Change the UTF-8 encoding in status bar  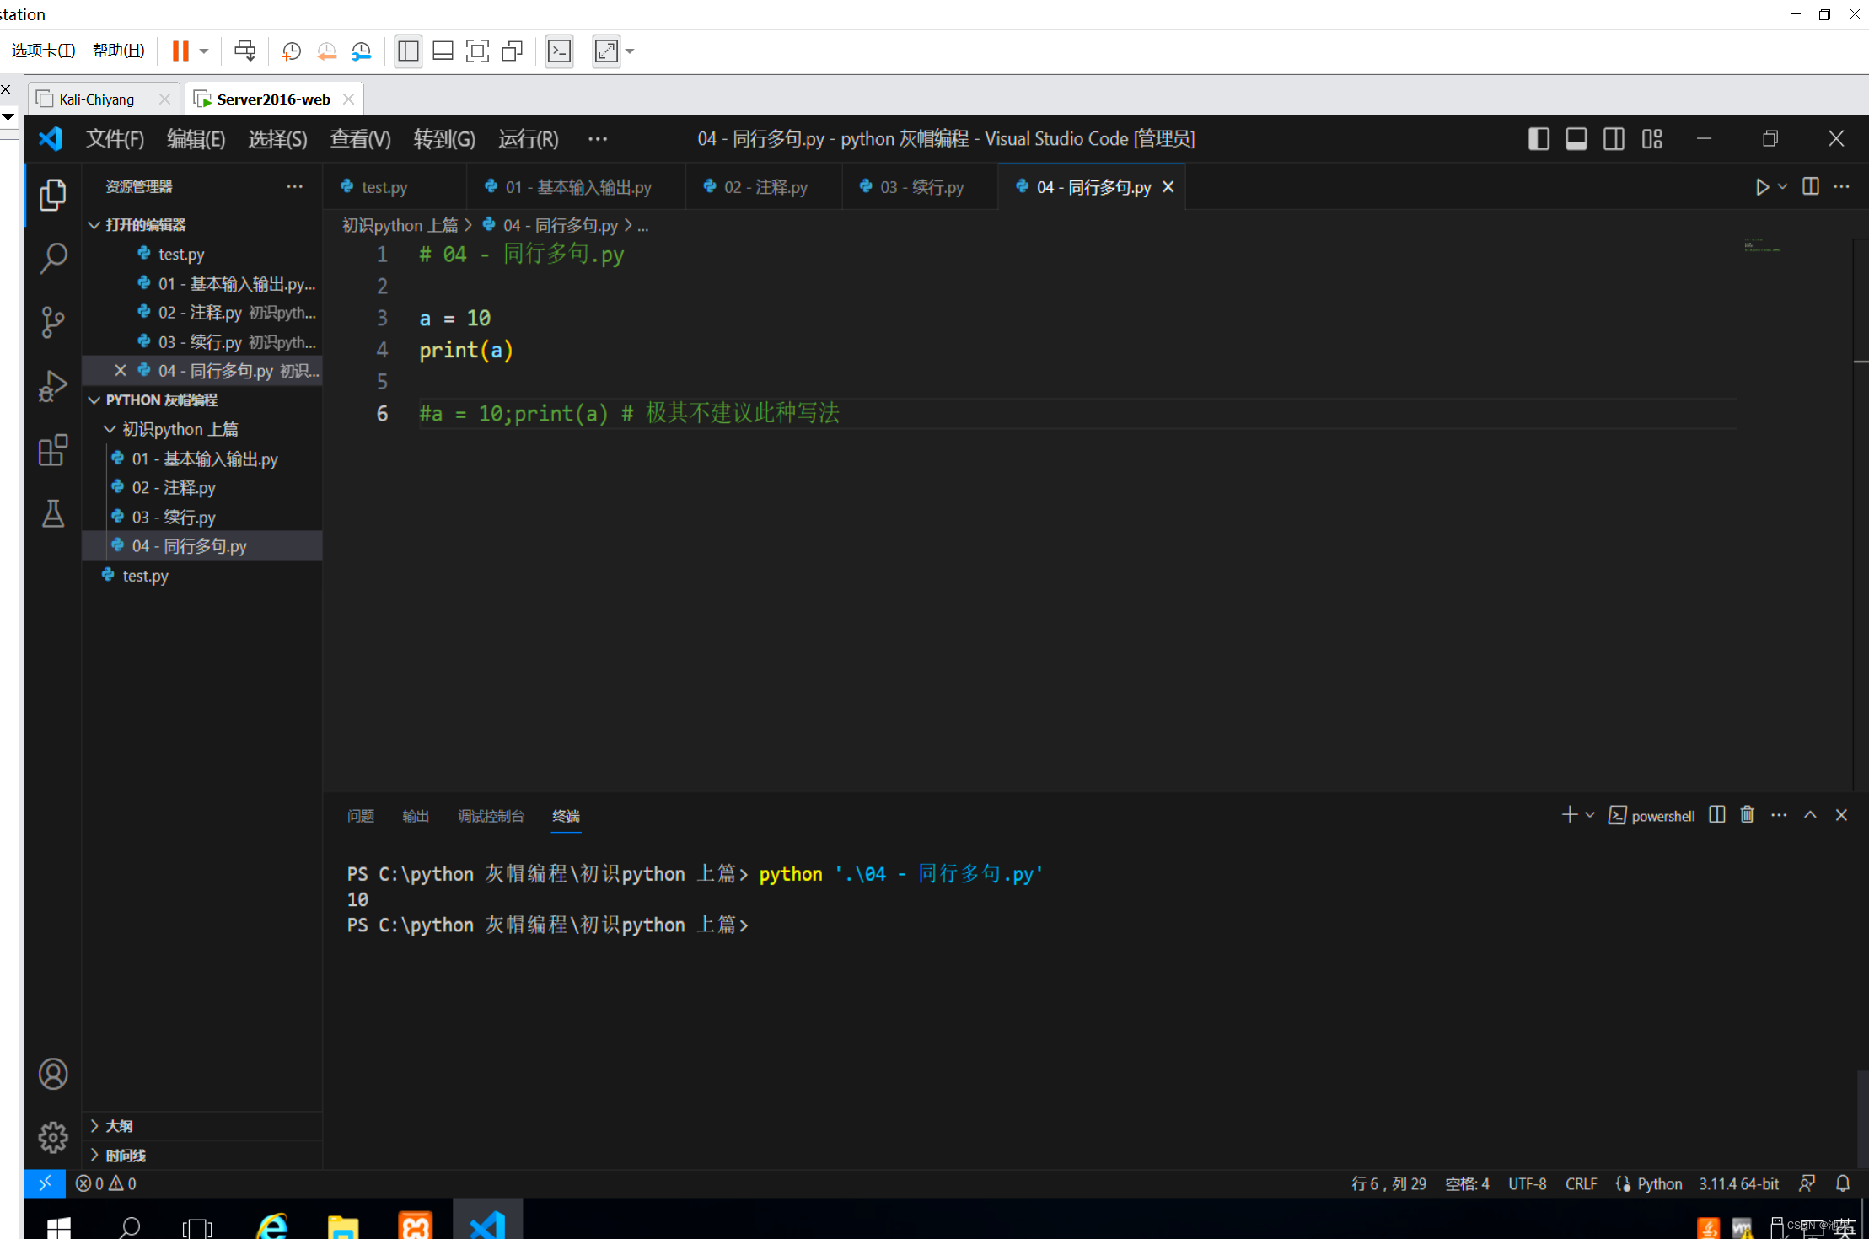point(1527,1183)
